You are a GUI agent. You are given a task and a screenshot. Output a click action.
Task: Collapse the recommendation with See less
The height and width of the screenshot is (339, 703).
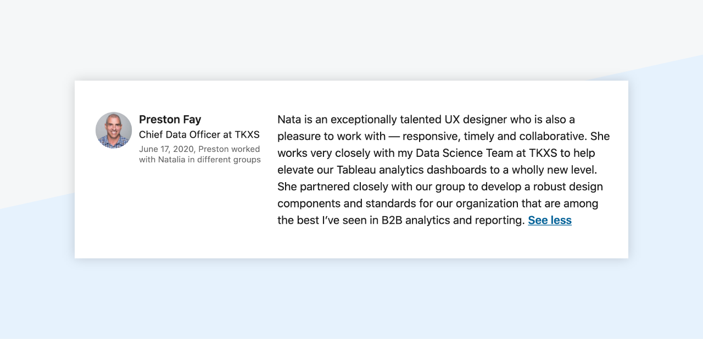point(550,221)
